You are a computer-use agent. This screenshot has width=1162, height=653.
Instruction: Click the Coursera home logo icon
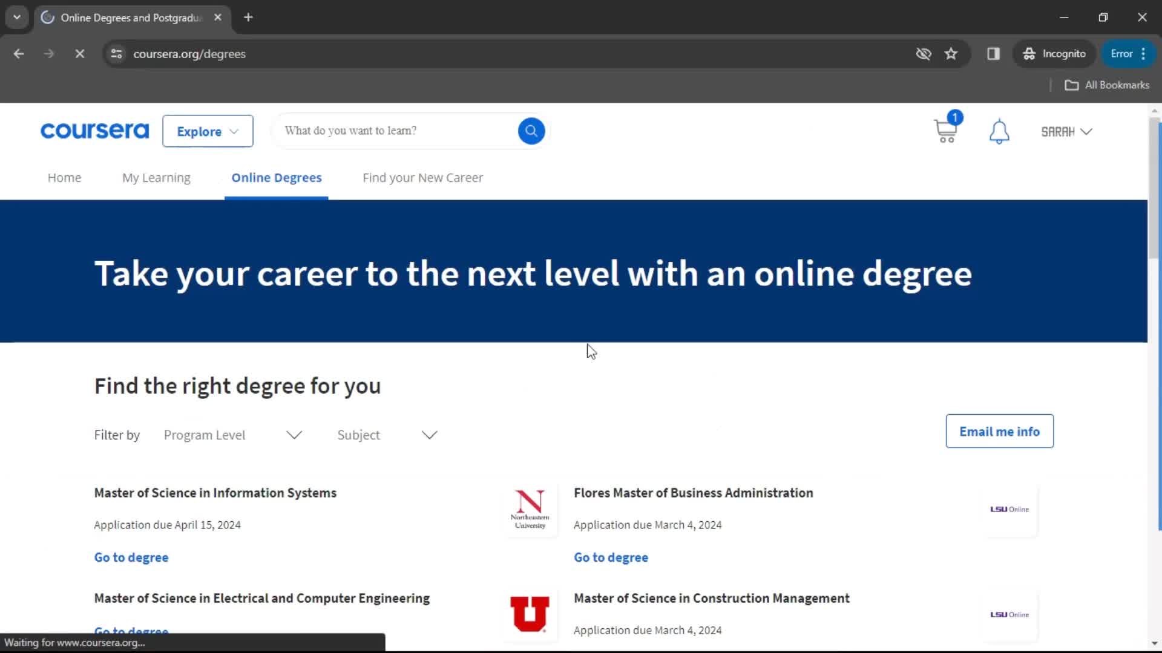[94, 131]
